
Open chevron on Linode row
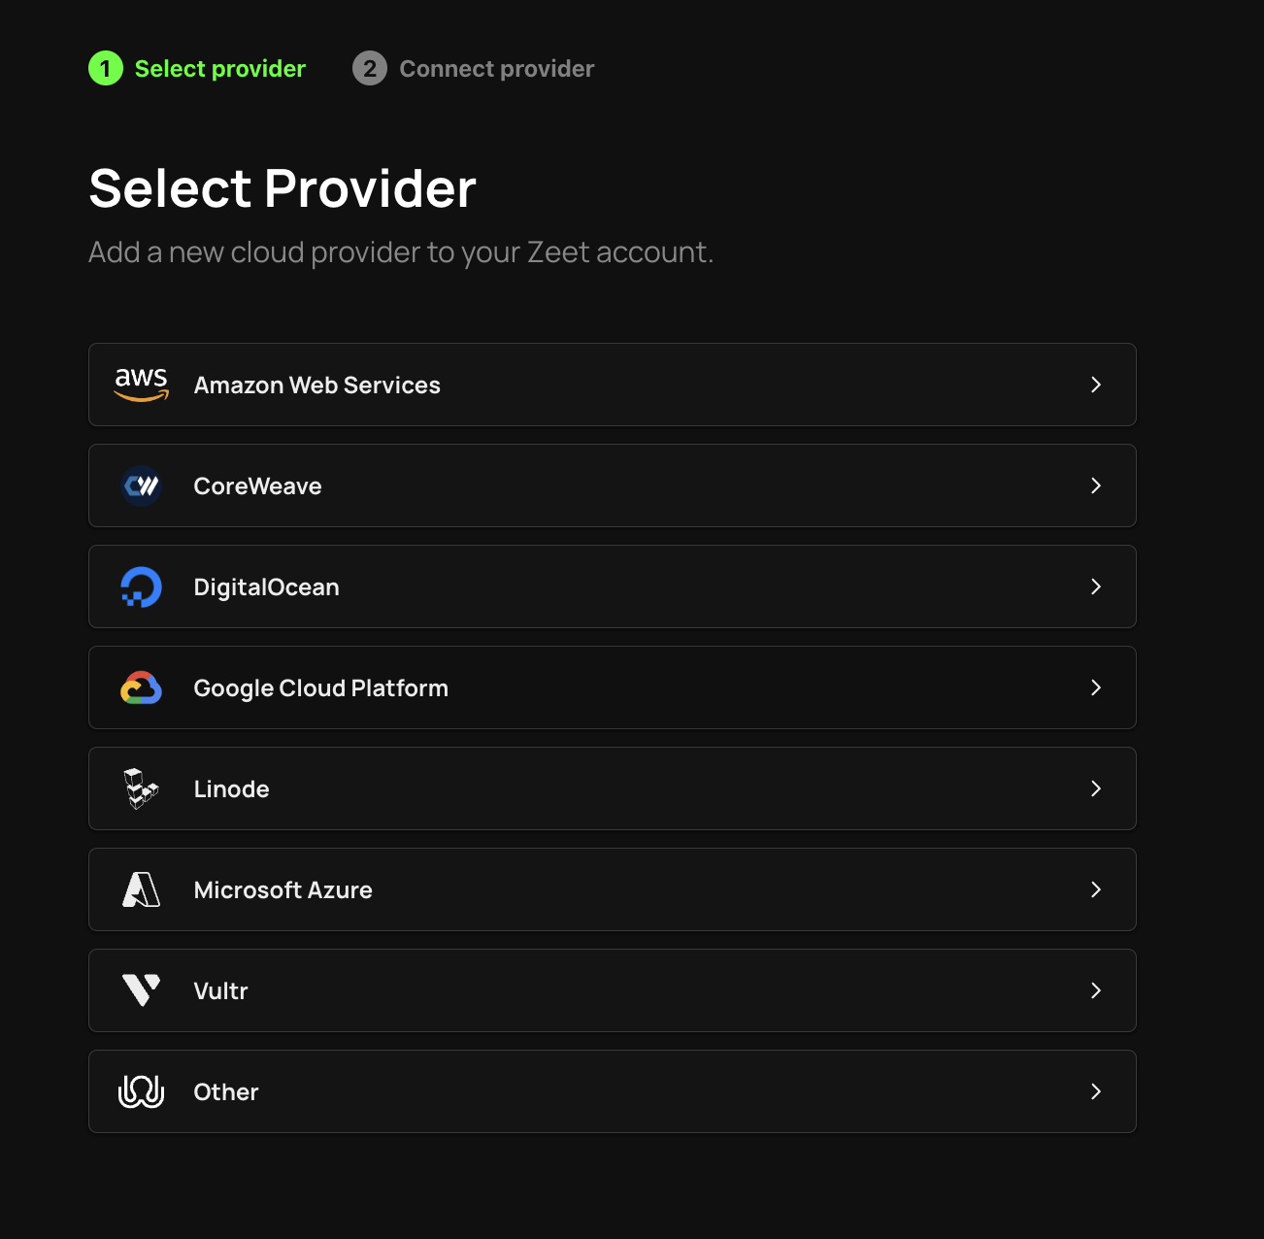pyautogui.click(x=1096, y=788)
